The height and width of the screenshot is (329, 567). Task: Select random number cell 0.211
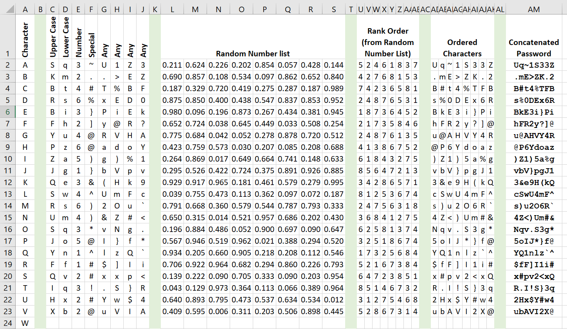[172, 65]
